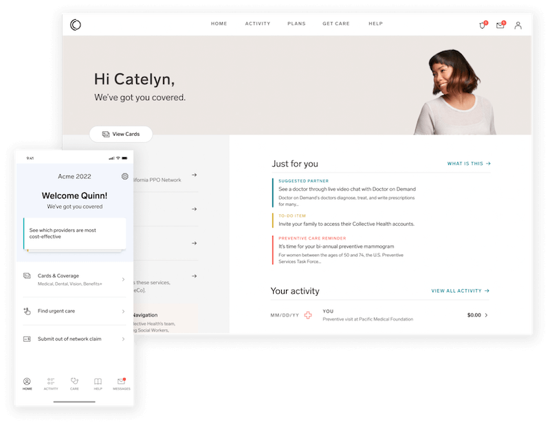
Task: Go to the Plans menu item
Action: tap(296, 24)
